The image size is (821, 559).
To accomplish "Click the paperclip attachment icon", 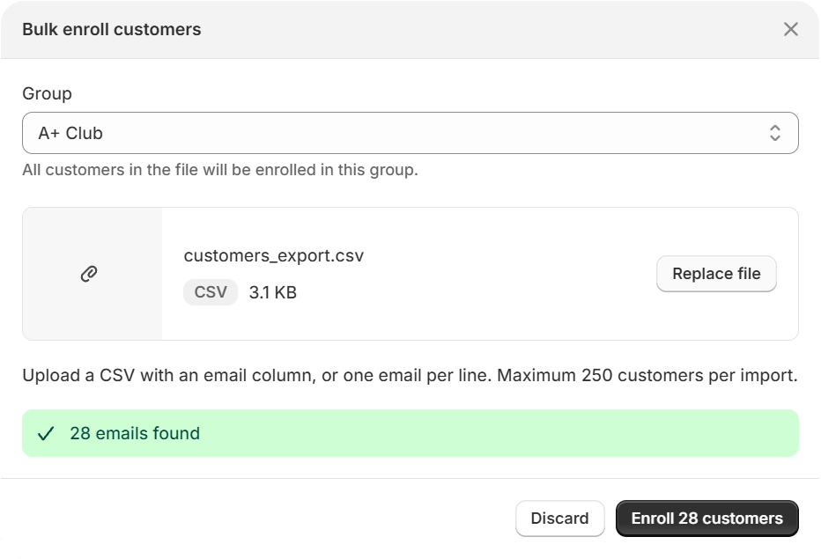I will click(x=89, y=274).
